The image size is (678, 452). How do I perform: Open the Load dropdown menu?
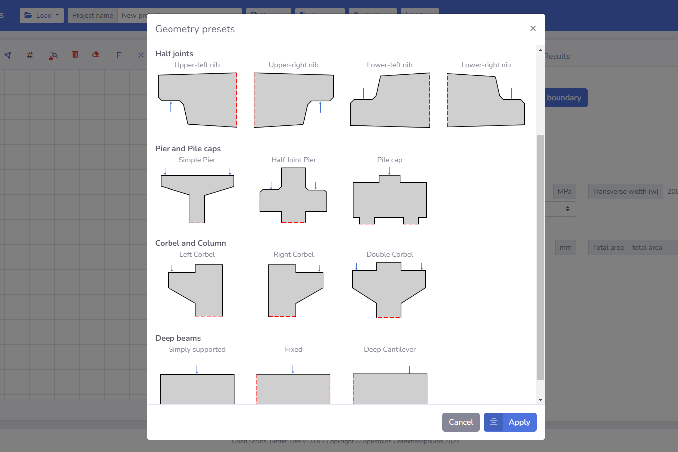(x=42, y=15)
